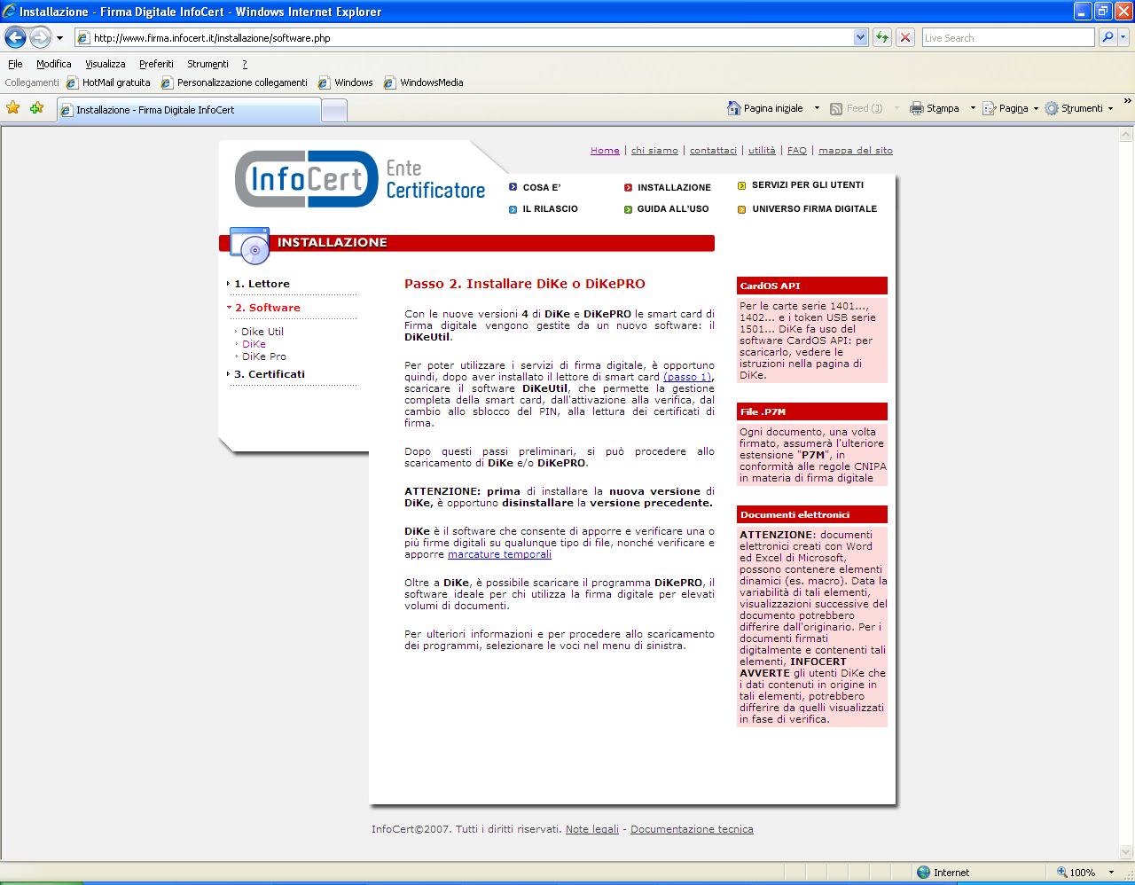Open the contattaci link
1135x885 pixels.
point(713,151)
